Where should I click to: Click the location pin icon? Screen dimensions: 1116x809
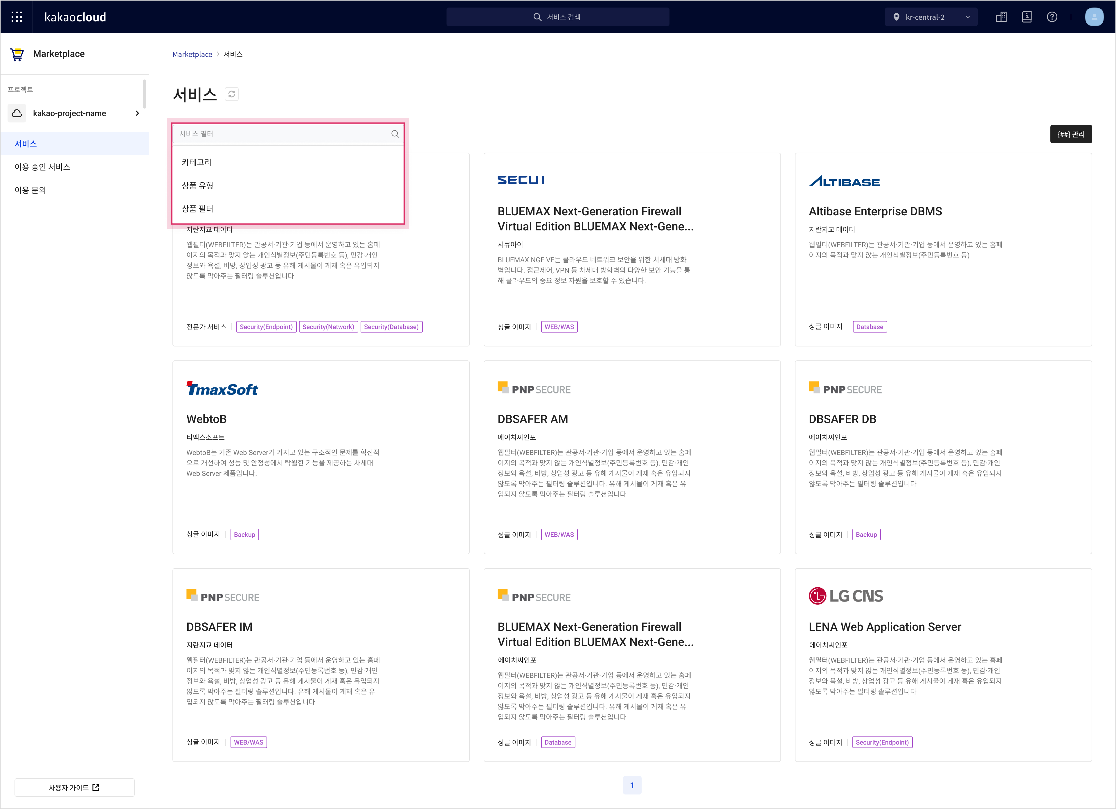(896, 17)
